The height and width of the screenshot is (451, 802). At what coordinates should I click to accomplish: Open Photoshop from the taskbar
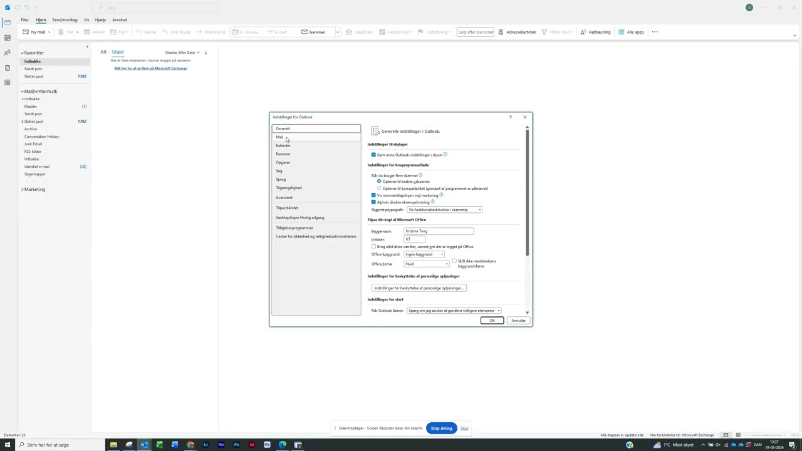(236, 445)
